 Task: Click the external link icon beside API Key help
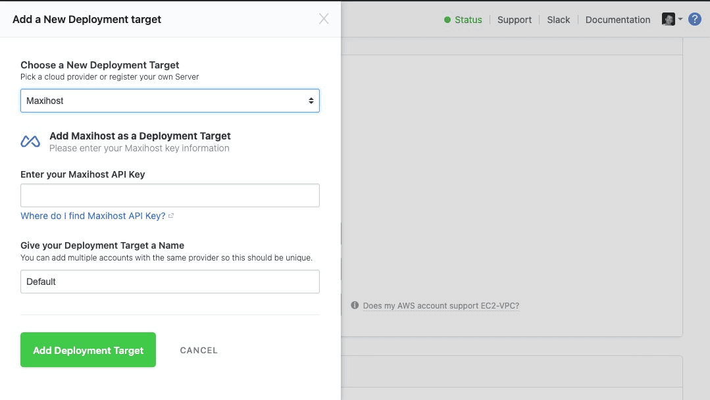coord(171,216)
